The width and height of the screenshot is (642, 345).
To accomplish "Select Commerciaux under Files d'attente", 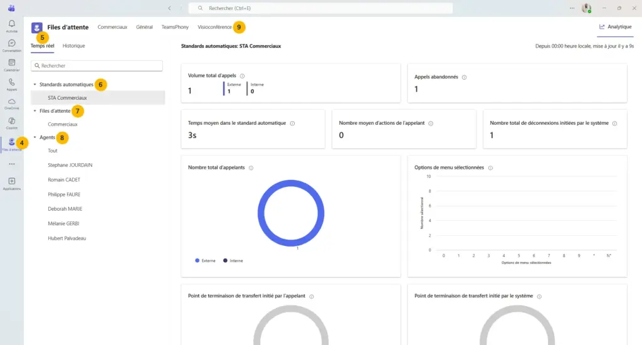I will (x=62, y=124).
